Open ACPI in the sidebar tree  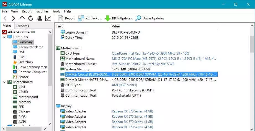pyautogui.click(x=19, y=122)
